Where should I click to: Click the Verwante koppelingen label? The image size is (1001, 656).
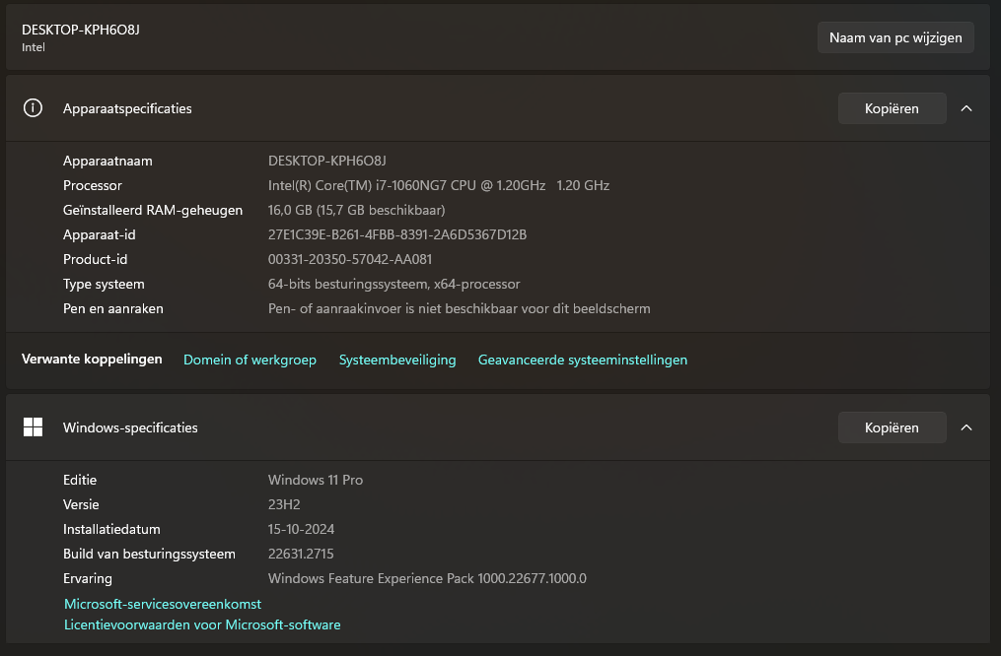pyautogui.click(x=92, y=359)
